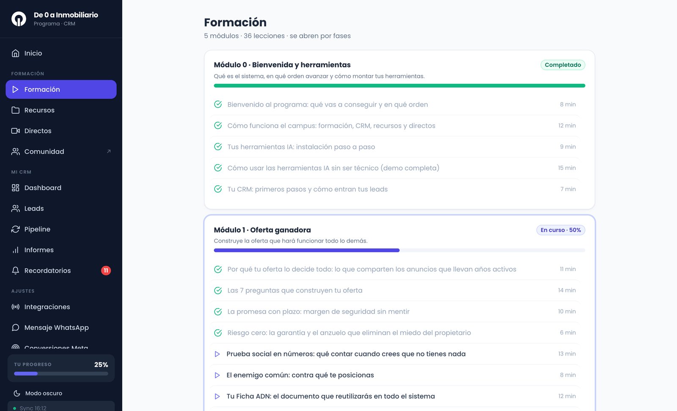Click the house icon beside Inicio

click(x=16, y=53)
